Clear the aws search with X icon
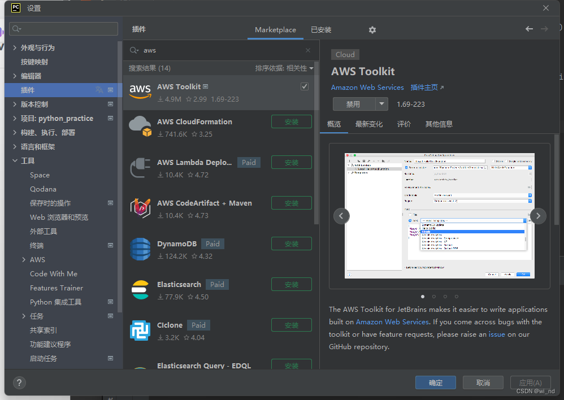The width and height of the screenshot is (564, 400). (308, 50)
